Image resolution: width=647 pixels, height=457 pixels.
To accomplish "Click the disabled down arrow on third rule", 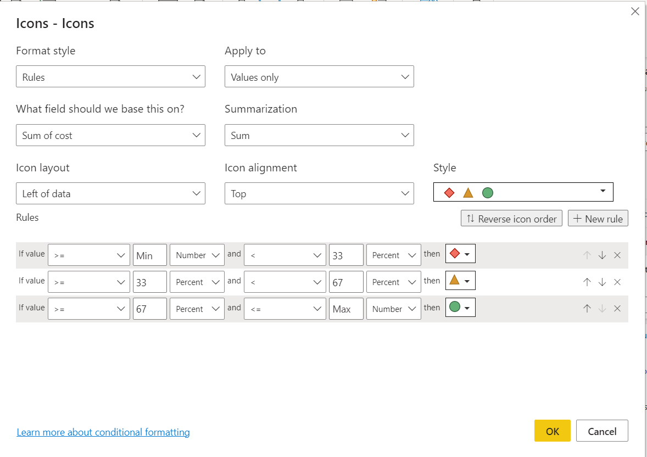I will (x=602, y=308).
